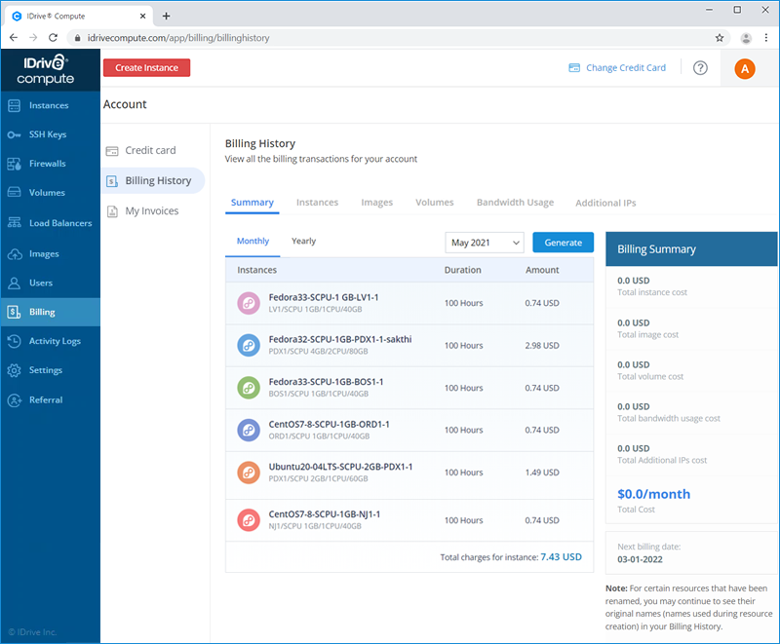780x644 pixels.
Task: Click the Fedora33-SCPU-1 GB-LV1-1 instance icon
Action: [249, 303]
